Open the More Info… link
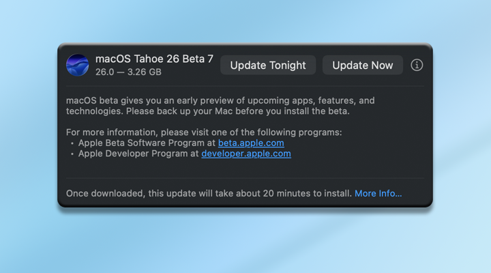Image resolution: width=491 pixels, height=273 pixels. coord(378,194)
